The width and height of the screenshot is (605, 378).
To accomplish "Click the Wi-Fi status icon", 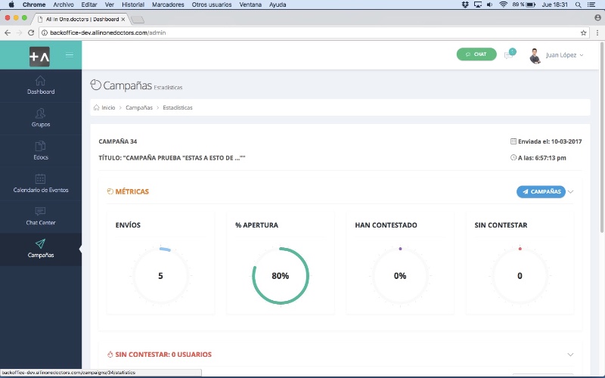I will [x=503, y=5].
